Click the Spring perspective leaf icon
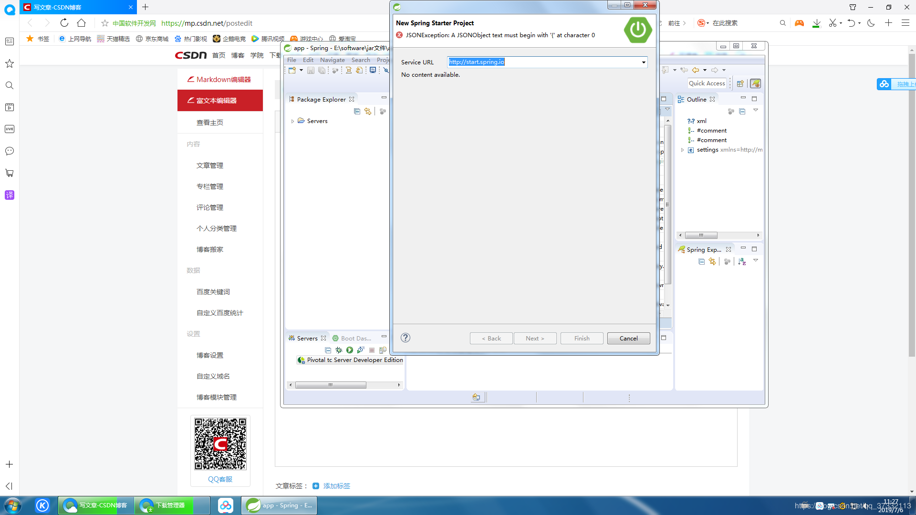Viewport: 916px width, 515px height. (755, 83)
